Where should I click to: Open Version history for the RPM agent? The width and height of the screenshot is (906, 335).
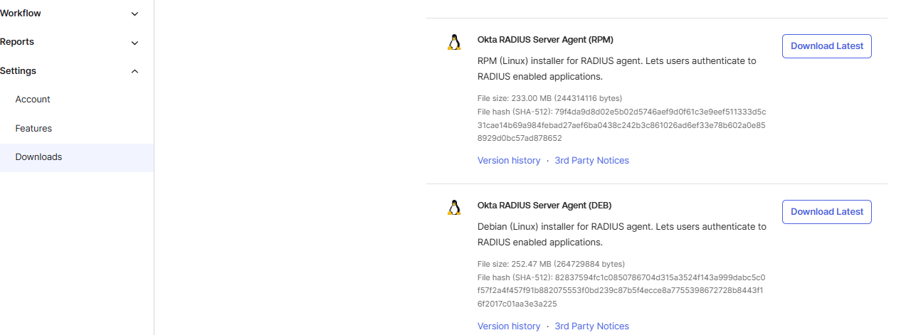click(x=509, y=161)
